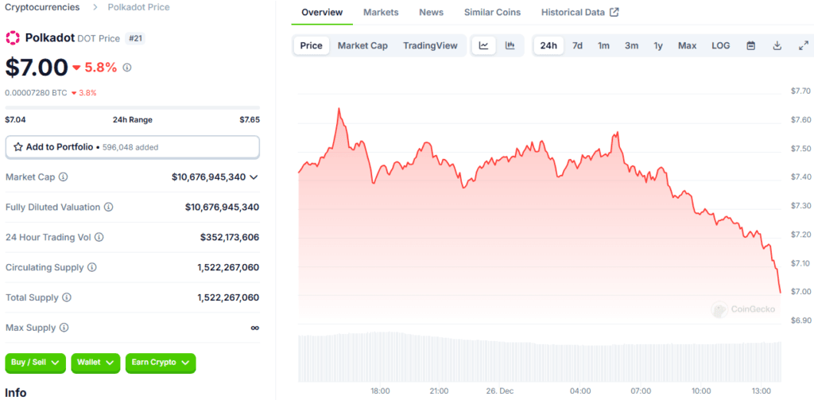
Task: Show Fully Diluted Valuation info icon
Action: coord(108,208)
